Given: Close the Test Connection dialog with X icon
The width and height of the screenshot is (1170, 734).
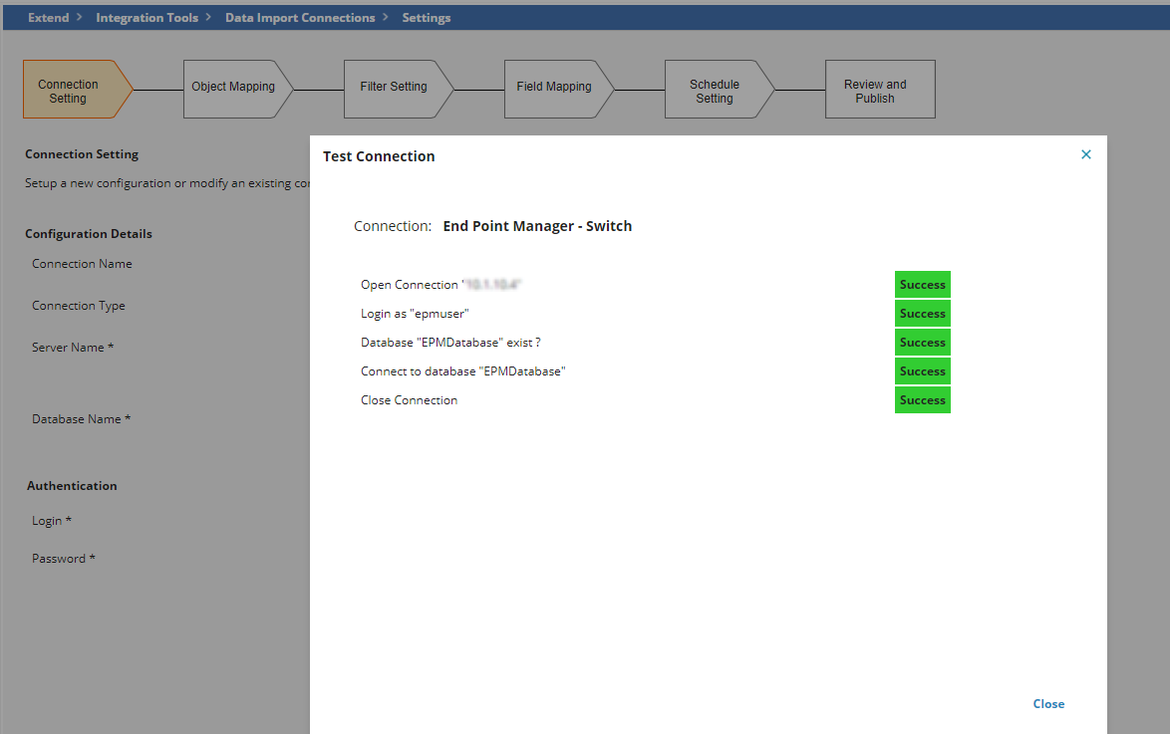Looking at the screenshot, I should (1086, 154).
